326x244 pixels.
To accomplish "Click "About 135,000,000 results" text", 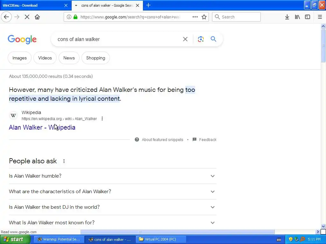I will click(36, 76).
